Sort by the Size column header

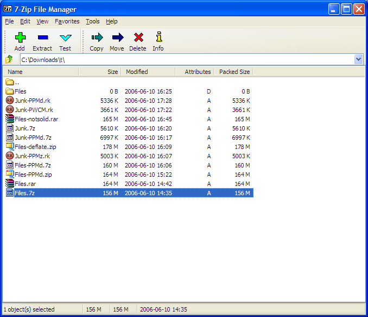100,72
